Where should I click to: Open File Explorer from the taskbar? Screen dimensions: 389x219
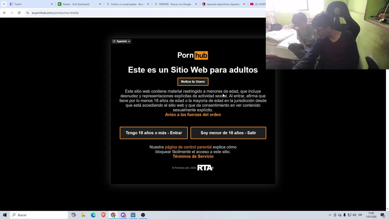coord(83,215)
